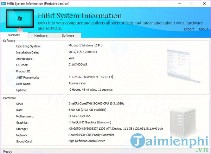Click the server tower illustration

click(x=183, y=122)
